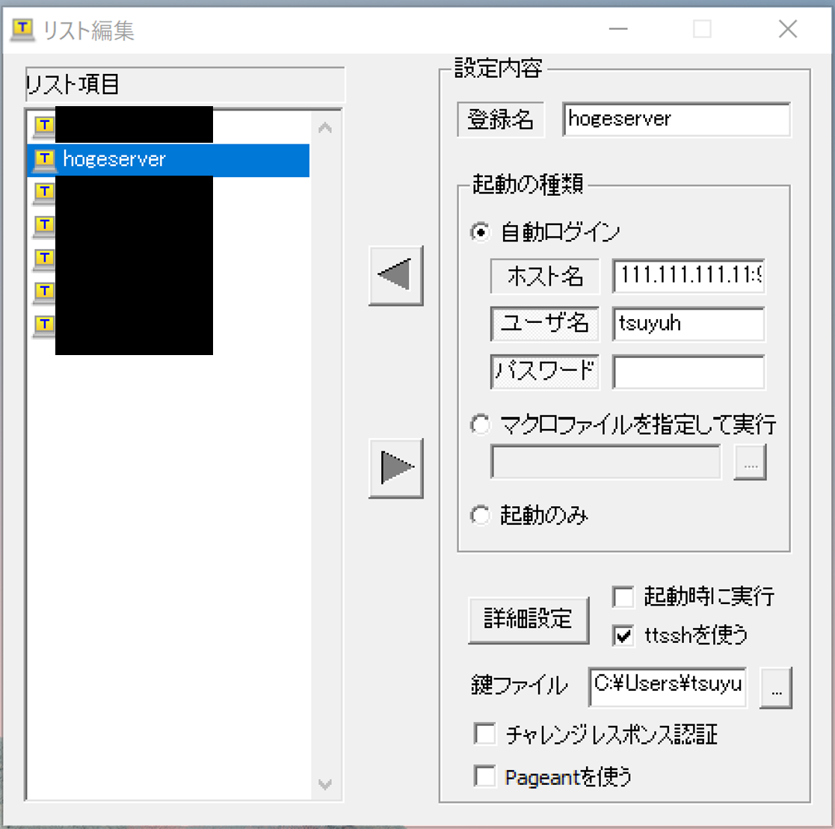The width and height of the screenshot is (835, 829).
Task: Click the left-pointing transfer arrow icon
Action: click(x=395, y=275)
